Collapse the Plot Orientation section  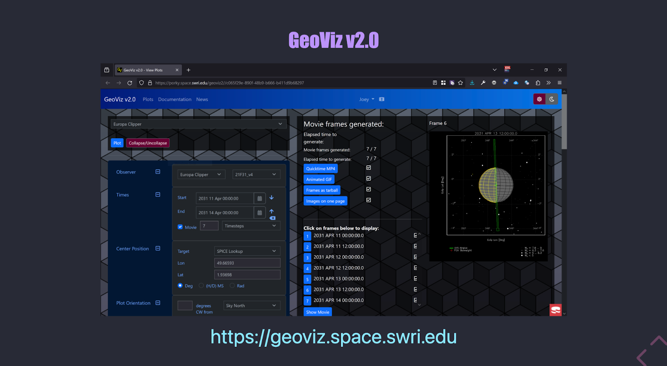click(x=158, y=303)
